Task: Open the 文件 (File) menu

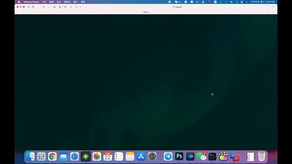Action: pyautogui.click(x=44, y=2)
